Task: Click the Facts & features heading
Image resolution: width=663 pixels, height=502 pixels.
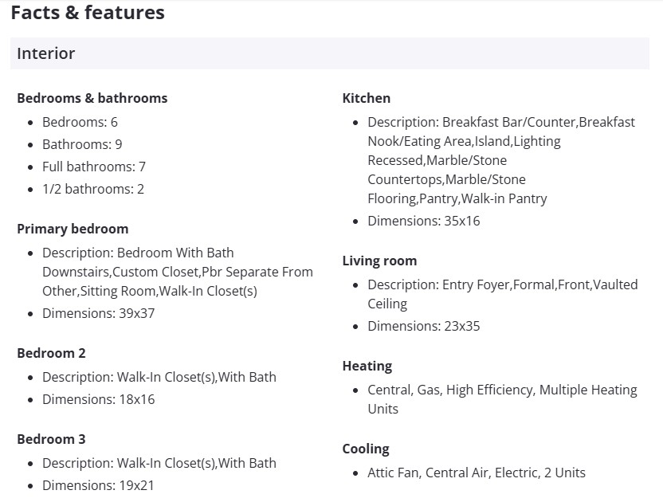Action: point(88,13)
